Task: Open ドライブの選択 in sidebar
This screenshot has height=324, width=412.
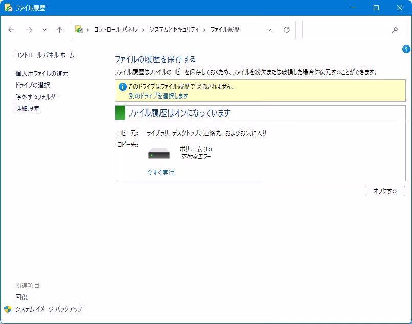Action: (33, 85)
